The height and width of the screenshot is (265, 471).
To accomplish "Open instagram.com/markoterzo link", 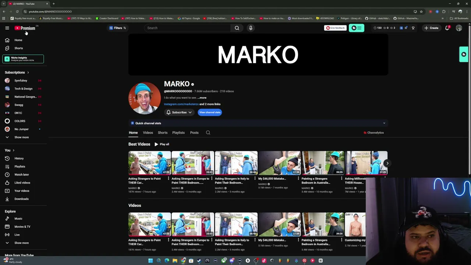I will [181, 104].
